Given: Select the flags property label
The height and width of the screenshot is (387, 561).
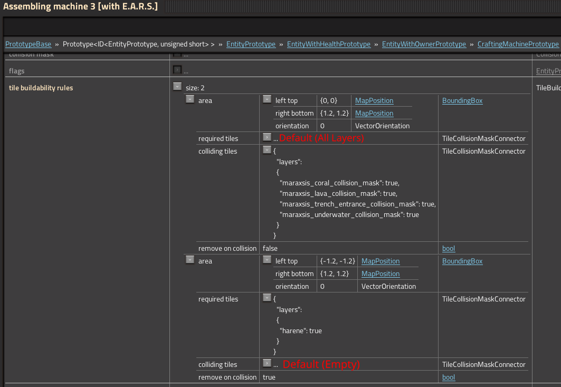Looking at the screenshot, I should point(16,71).
